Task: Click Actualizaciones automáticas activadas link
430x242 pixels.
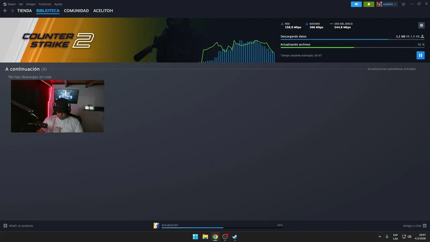Action: tap(391, 69)
